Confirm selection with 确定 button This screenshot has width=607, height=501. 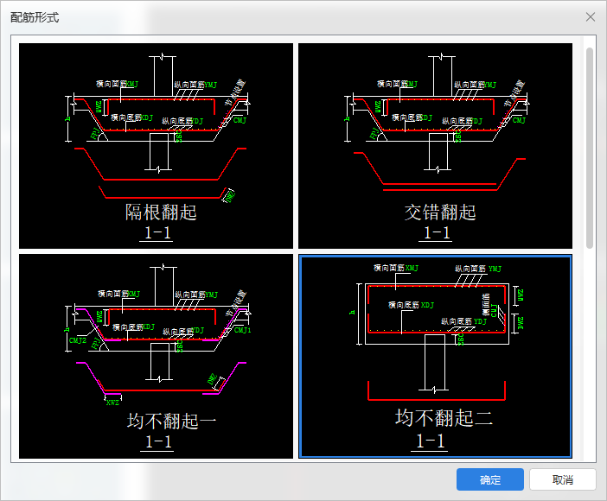(x=489, y=479)
